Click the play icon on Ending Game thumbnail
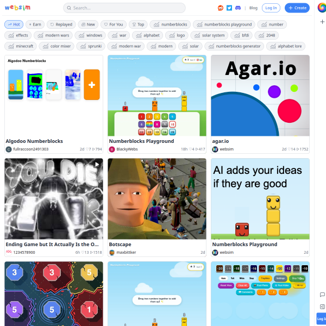Image resolution: width=326 pixels, height=326 pixels. 97,165
